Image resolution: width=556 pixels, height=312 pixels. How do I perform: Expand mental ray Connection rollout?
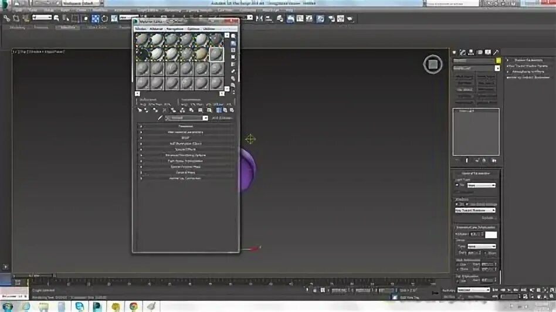pos(185,178)
